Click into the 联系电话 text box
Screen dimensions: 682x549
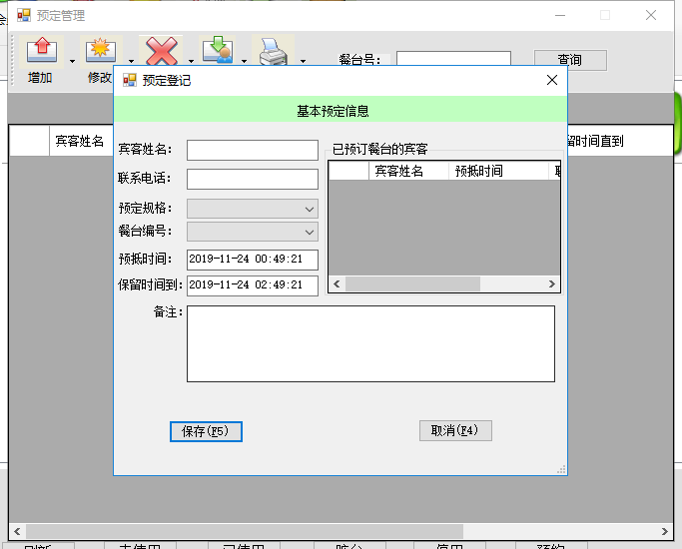pyautogui.click(x=252, y=179)
